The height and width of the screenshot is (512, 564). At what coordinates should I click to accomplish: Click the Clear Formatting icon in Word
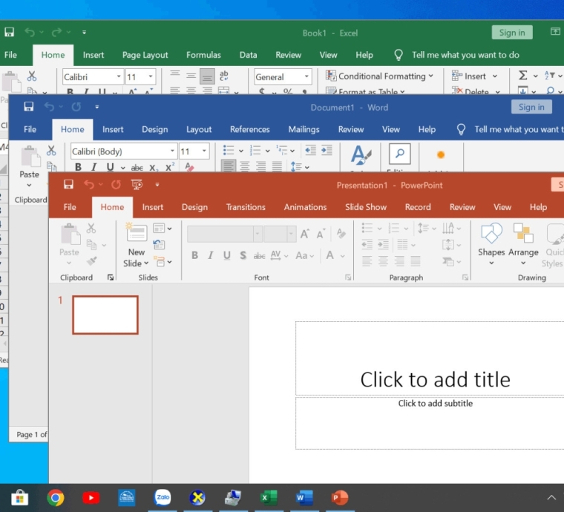189,167
